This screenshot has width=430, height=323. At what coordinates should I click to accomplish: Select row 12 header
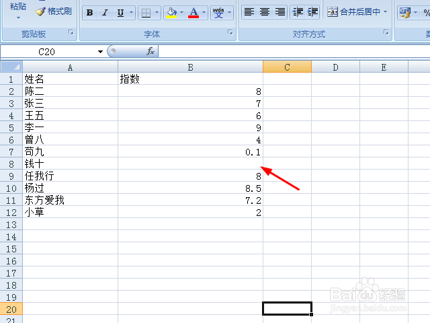pyautogui.click(x=11, y=213)
